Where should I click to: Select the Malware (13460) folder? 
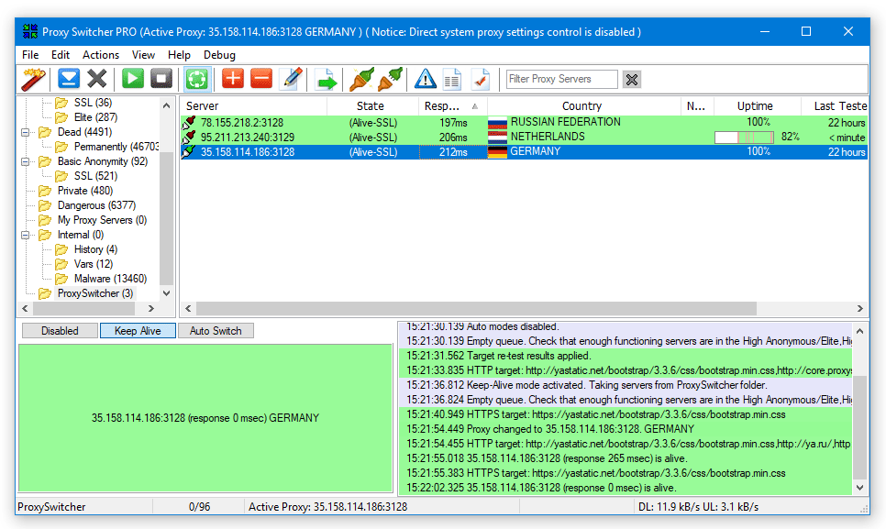pyautogui.click(x=110, y=279)
